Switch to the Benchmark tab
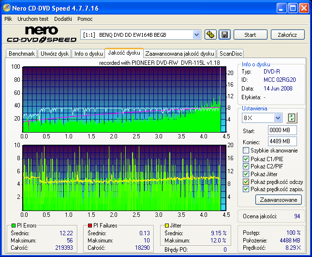Viewport: 312px width, 257px height. click(22, 54)
